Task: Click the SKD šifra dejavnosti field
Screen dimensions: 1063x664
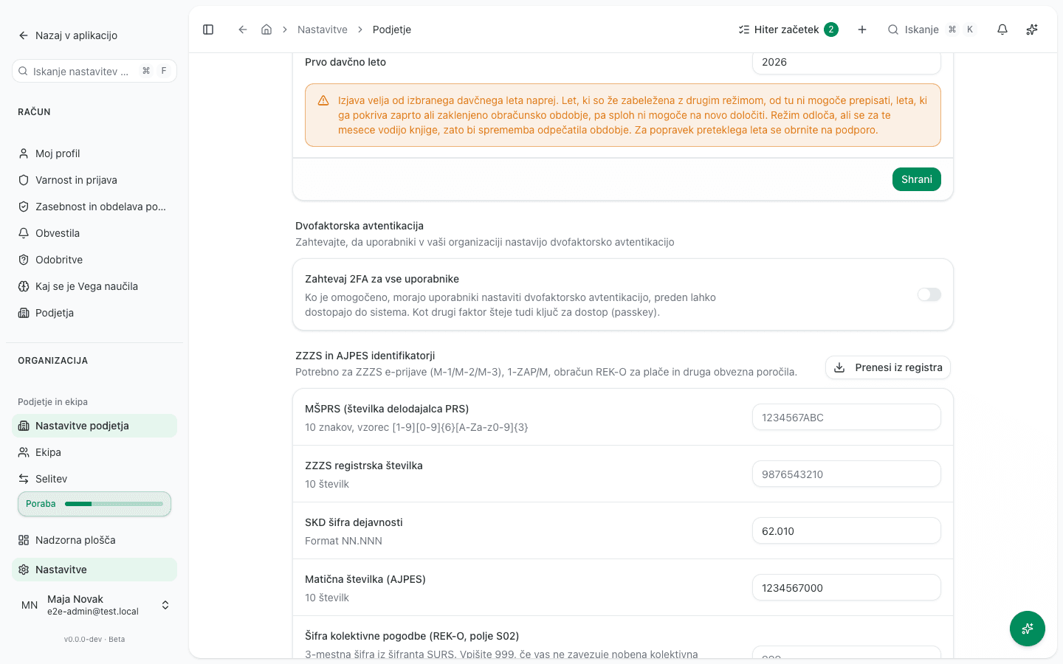Action: (847, 531)
